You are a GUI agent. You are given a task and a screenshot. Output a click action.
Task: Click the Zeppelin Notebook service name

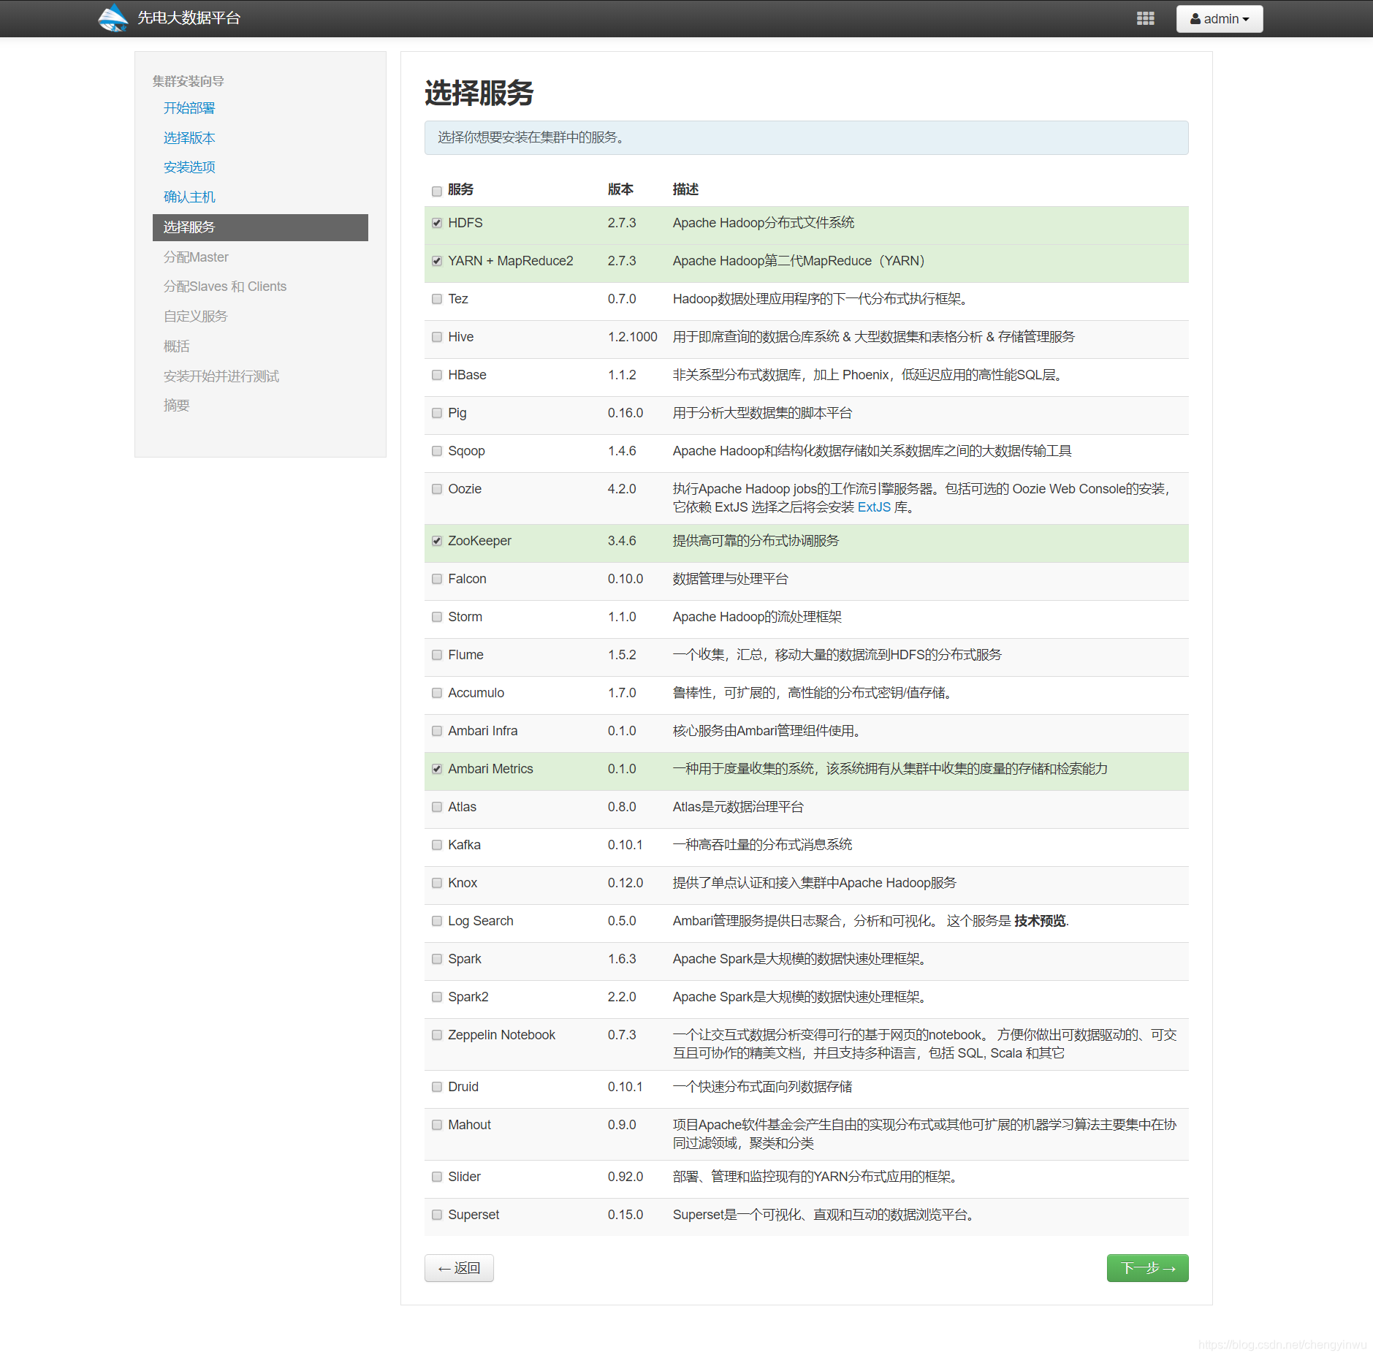pyautogui.click(x=502, y=1035)
